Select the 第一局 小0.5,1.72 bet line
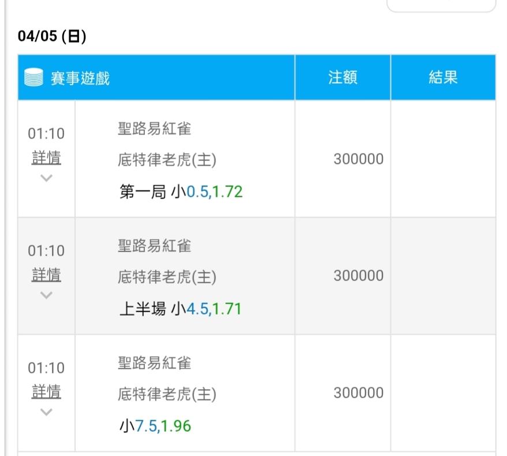507x456 pixels. (x=181, y=192)
